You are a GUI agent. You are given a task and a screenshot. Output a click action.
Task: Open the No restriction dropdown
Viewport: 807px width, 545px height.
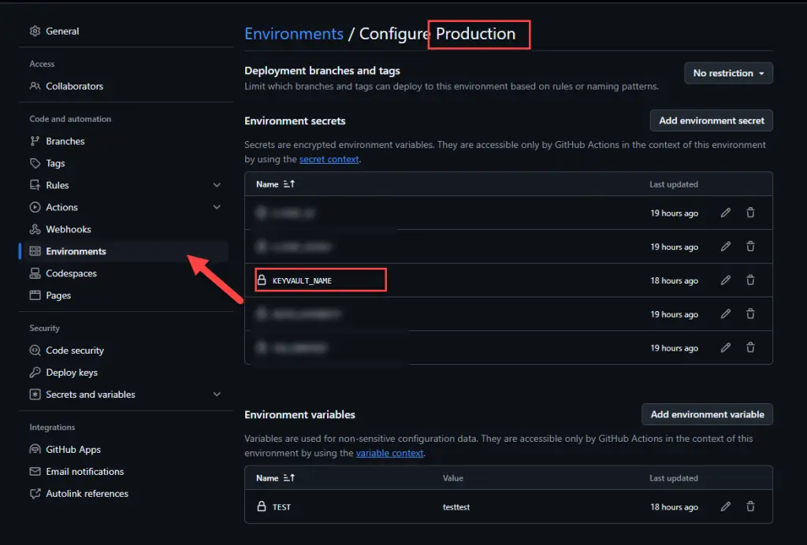point(728,73)
